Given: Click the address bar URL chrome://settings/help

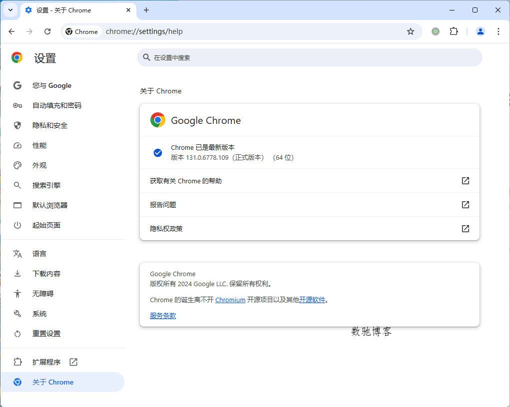Looking at the screenshot, I should [x=144, y=31].
